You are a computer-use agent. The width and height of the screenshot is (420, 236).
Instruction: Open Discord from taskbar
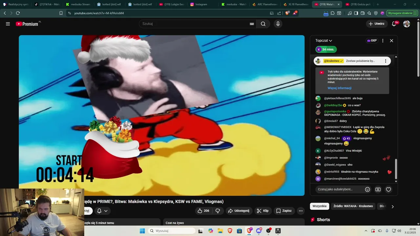point(259,231)
